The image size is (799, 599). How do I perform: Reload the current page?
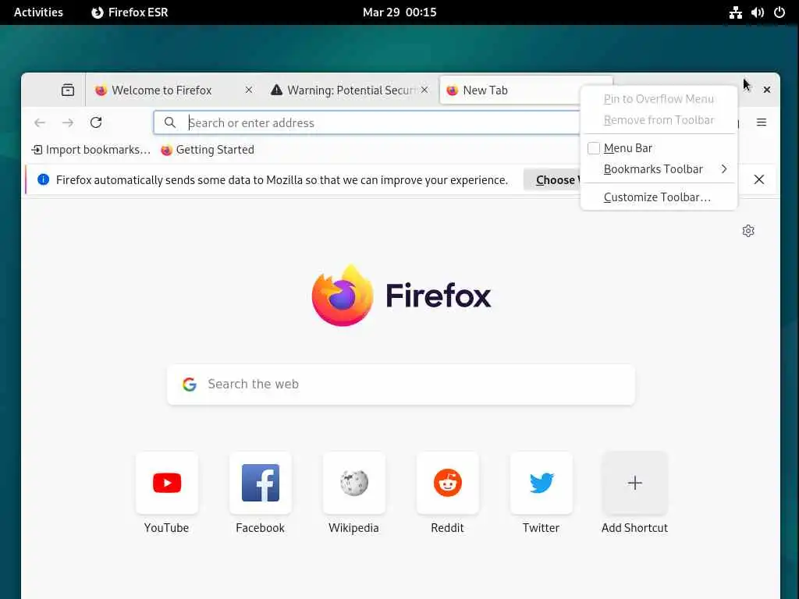96,122
